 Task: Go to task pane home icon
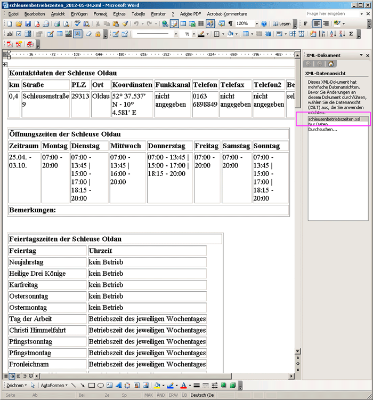(x=331, y=64)
